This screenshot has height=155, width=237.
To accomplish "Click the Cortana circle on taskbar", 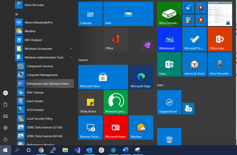I will (x=29, y=150).
